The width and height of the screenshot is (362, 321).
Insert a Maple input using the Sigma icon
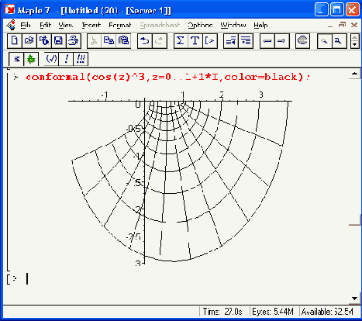tap(181, 41)
